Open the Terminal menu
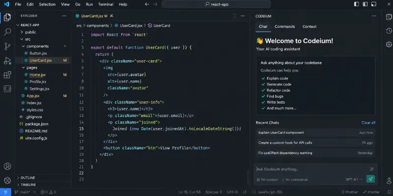Image resolution: width=393 pixels, height=196 pixels. point(106,4)
